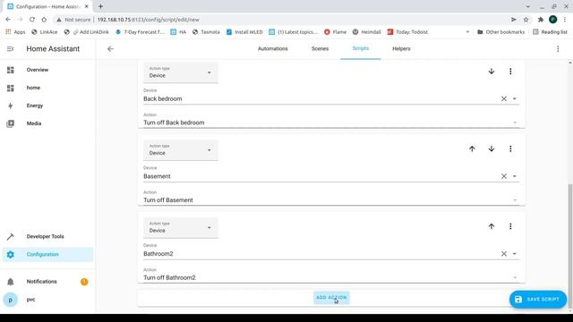Screen dimensions: 573x322
Task: Open pvc user profile
Action: coord(47,300)
